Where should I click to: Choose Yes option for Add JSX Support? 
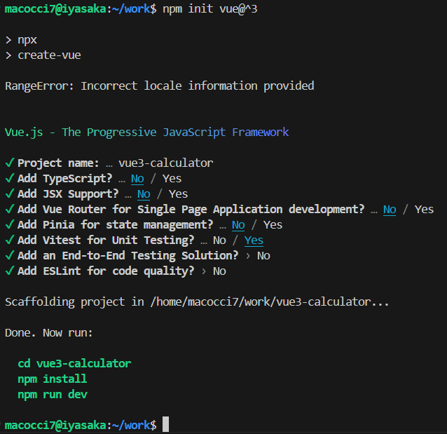178,194
